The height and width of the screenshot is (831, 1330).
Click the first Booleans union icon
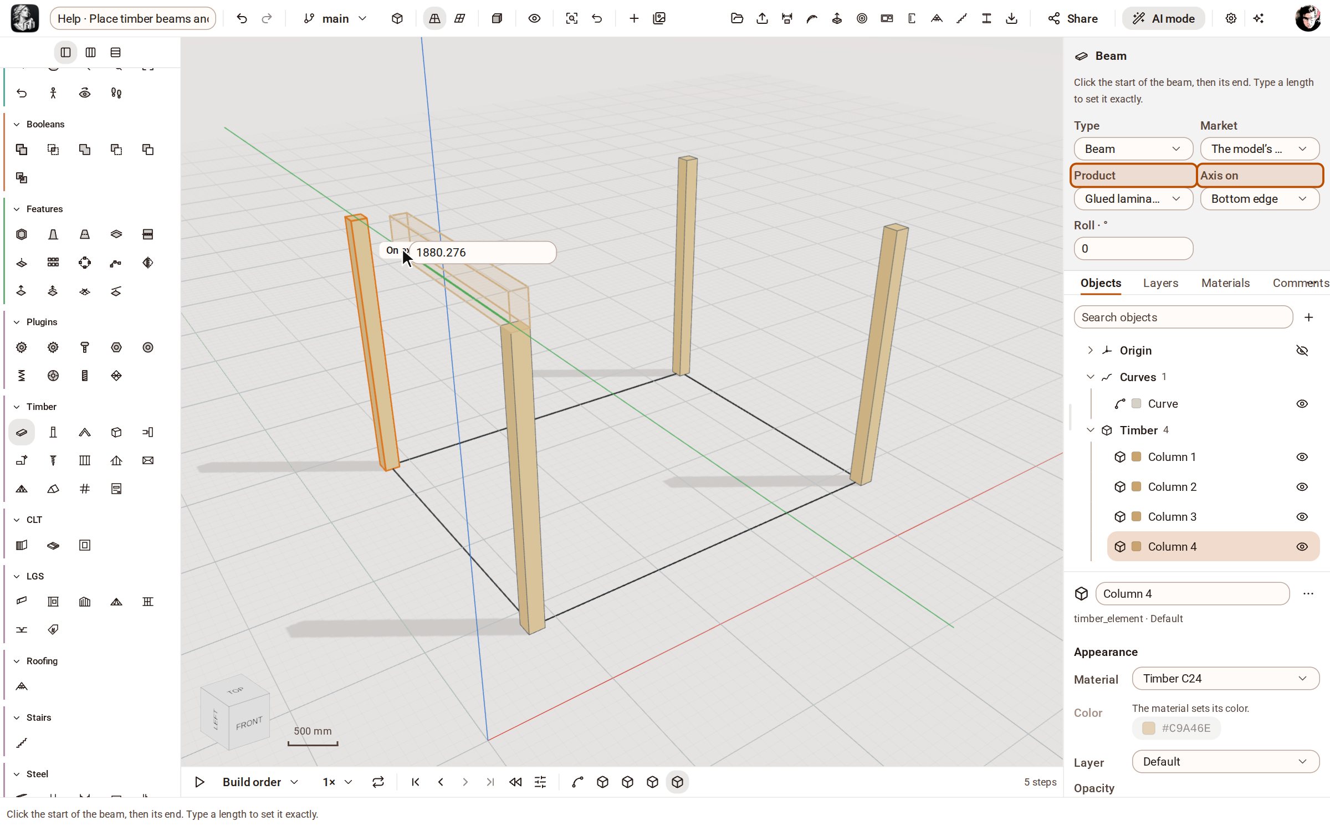point(22,150)
